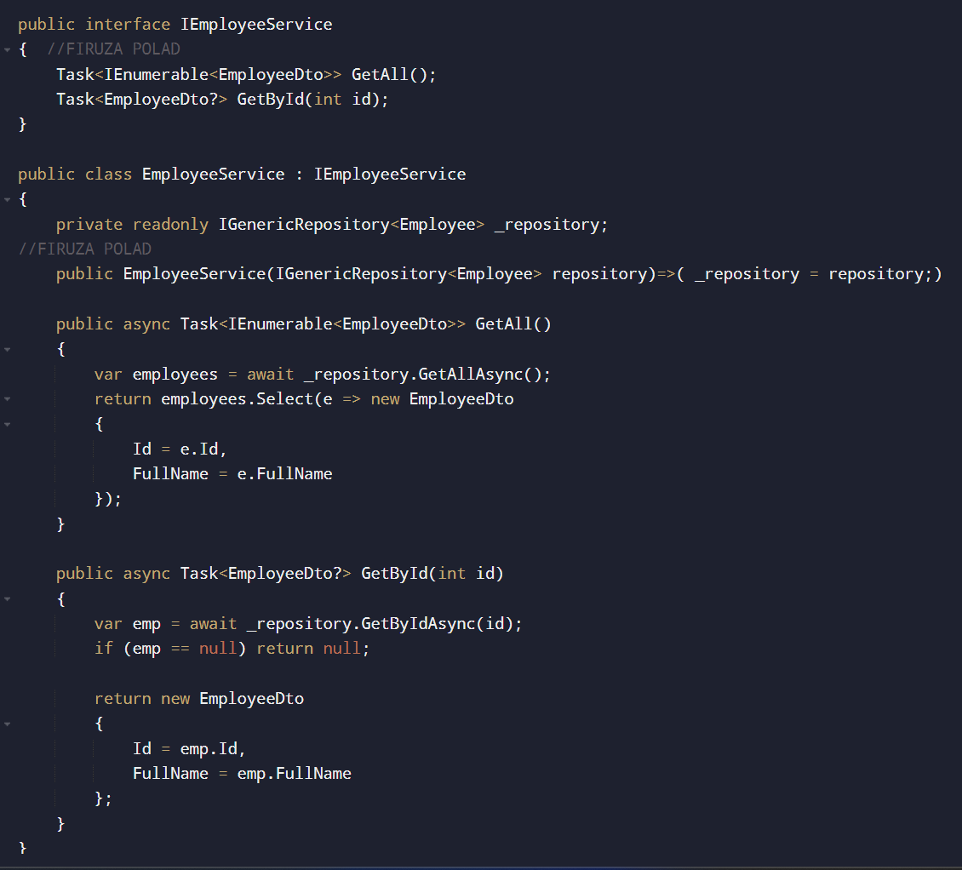Click e.FullName in the Select initializer
The width and height of the screenshot is (962, 870).
coord(284,473)
